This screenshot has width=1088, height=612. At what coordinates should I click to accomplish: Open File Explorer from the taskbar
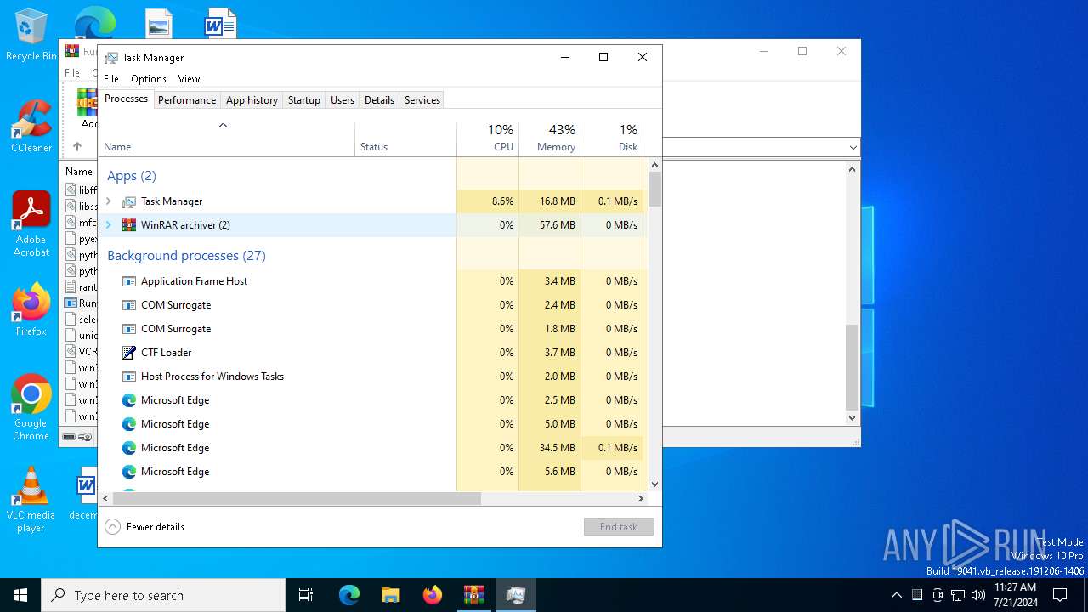391,595
